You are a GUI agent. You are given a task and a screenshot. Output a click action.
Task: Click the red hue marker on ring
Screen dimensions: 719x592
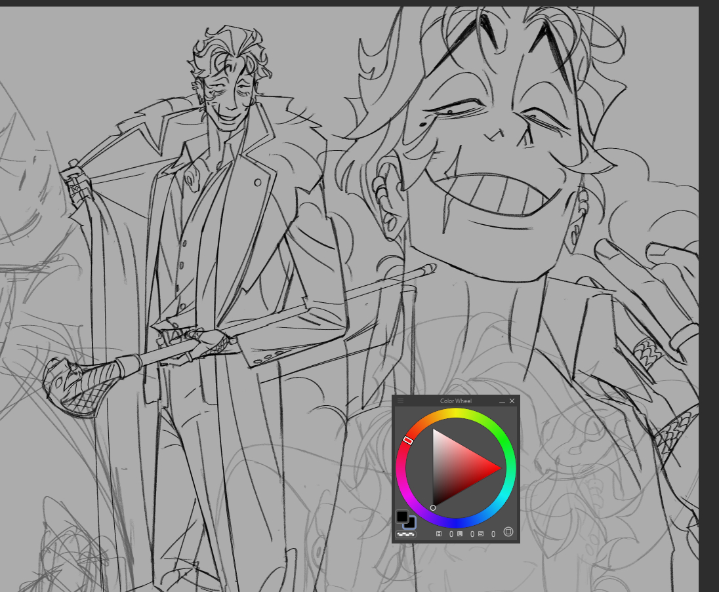[x=407, y=441]
